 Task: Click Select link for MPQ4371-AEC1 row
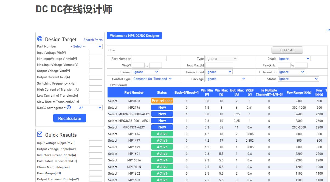click(x=112, y=127)
